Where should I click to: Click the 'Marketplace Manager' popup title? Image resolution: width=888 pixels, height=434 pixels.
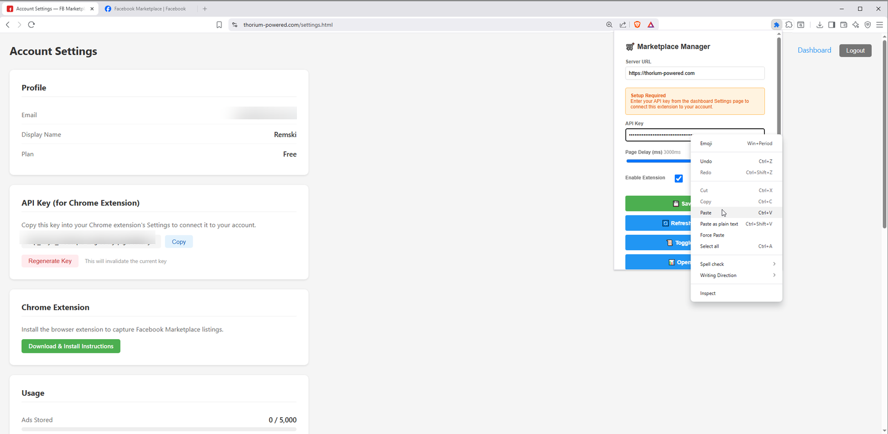(674, 47)
